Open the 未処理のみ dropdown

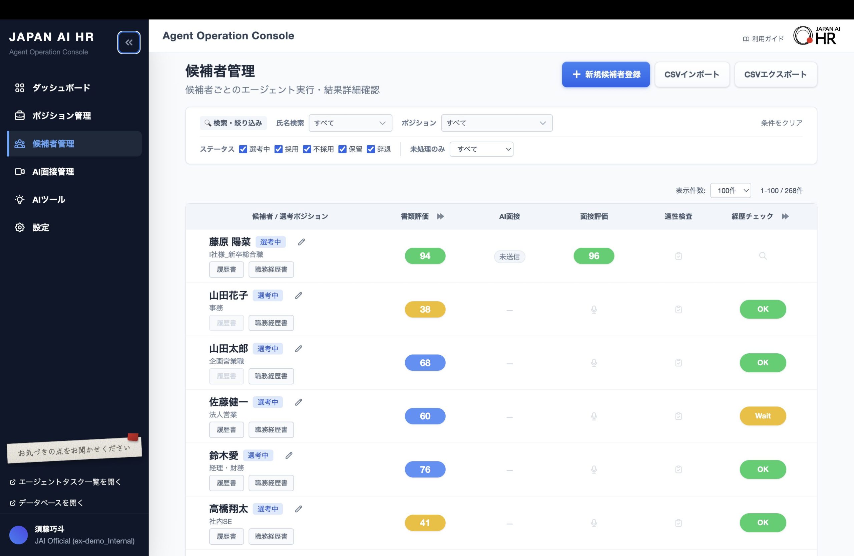481,149
